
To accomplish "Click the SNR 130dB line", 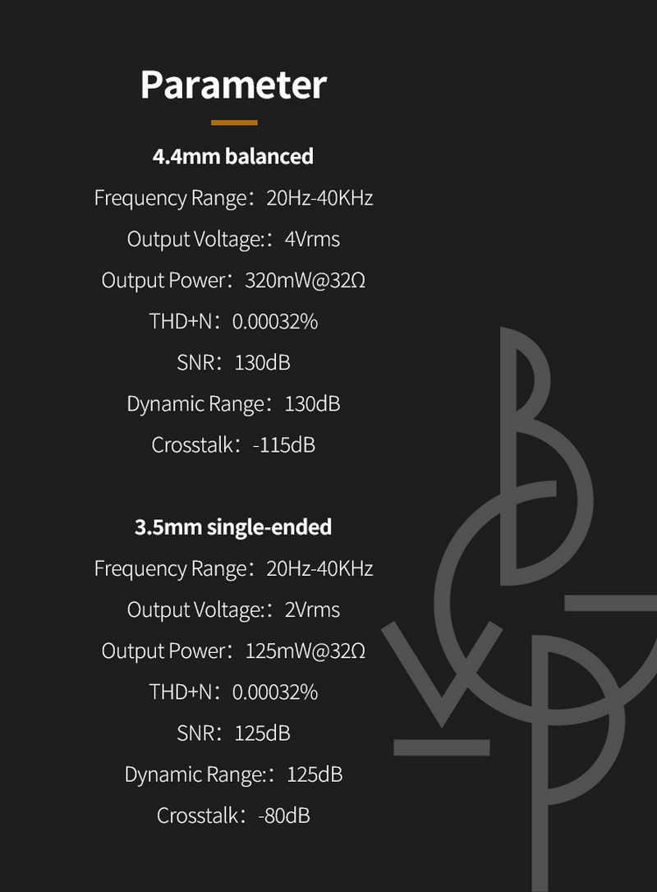I will tap(233, 362).
